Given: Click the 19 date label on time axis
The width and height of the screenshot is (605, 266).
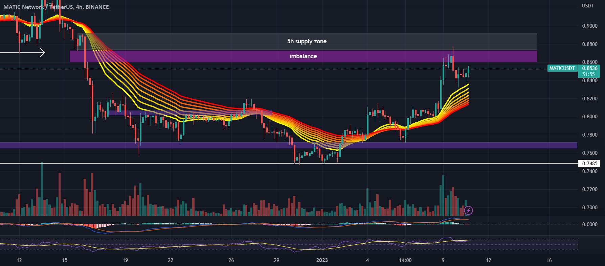Looking at the screenshot, I should coord(125,260).
